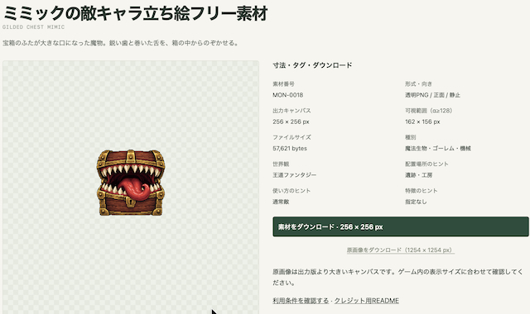Click the 使い方のヒント label

pos(291,191)
